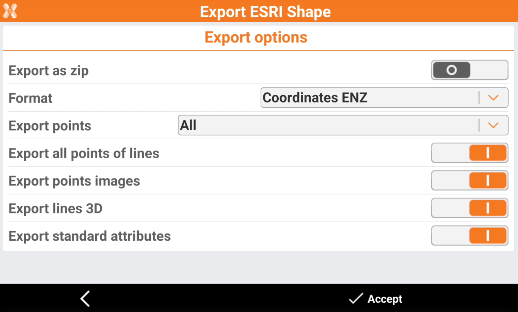
Task: Select the Coordinates ENZ combo box
Action: pos(369,98)
